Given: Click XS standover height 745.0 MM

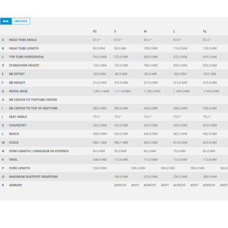Looking at the screenshot, I should 100,66.
